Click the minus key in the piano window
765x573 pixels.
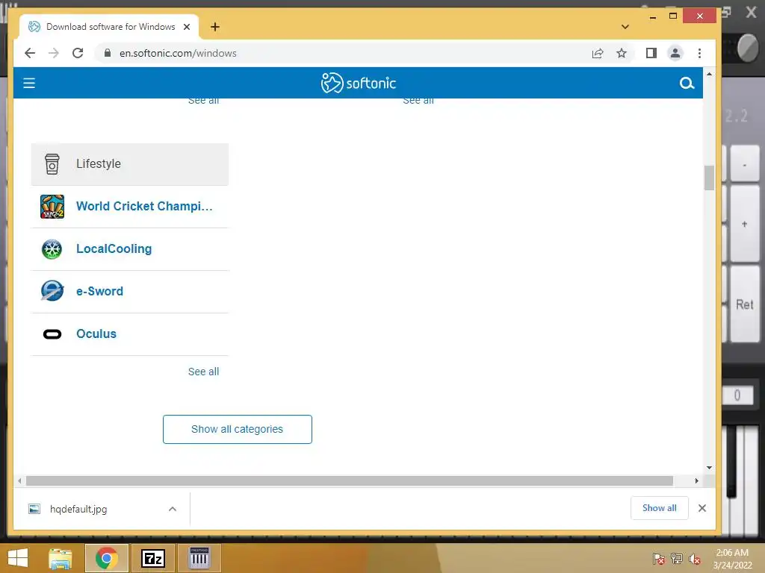point(745,165)
